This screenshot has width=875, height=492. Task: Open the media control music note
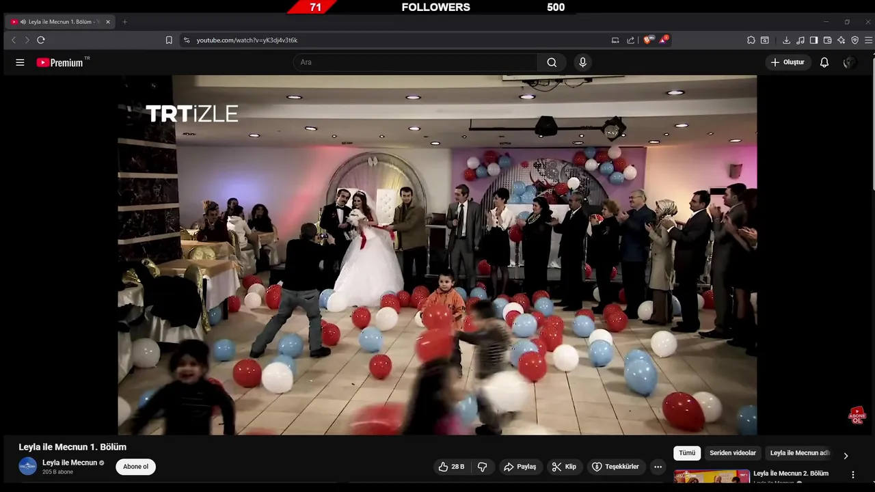pyautogui.click(x=800, y=40)
